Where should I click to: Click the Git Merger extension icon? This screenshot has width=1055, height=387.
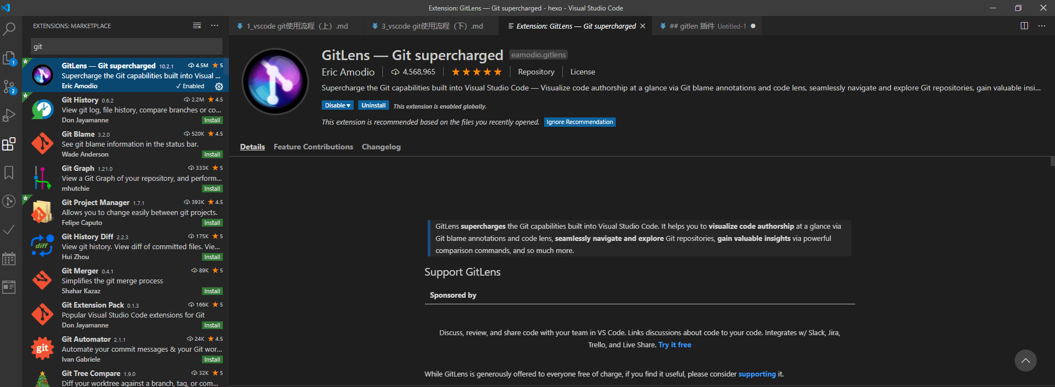click(42, 281)
